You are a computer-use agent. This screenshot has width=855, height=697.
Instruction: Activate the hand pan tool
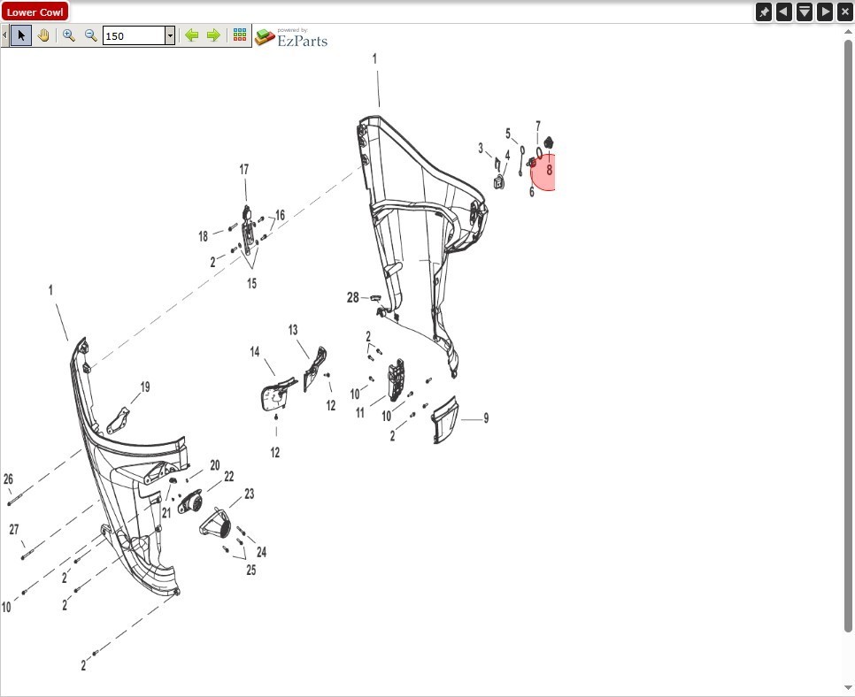[43, 35]
